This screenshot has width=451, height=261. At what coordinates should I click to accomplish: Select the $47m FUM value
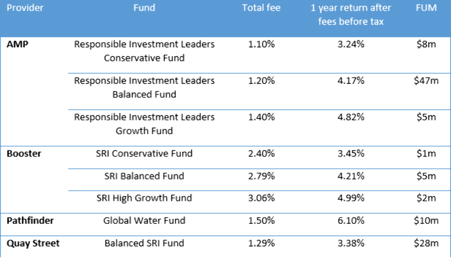[x=426, y=80]
